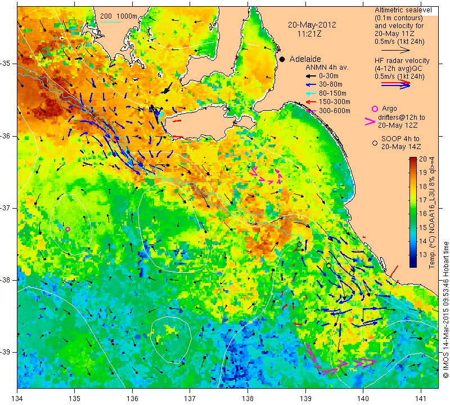The height and width of the screenshot is (405, 450).
Task: Click the '20-May 12Z' drifter legend text
Action: (398, 125)
